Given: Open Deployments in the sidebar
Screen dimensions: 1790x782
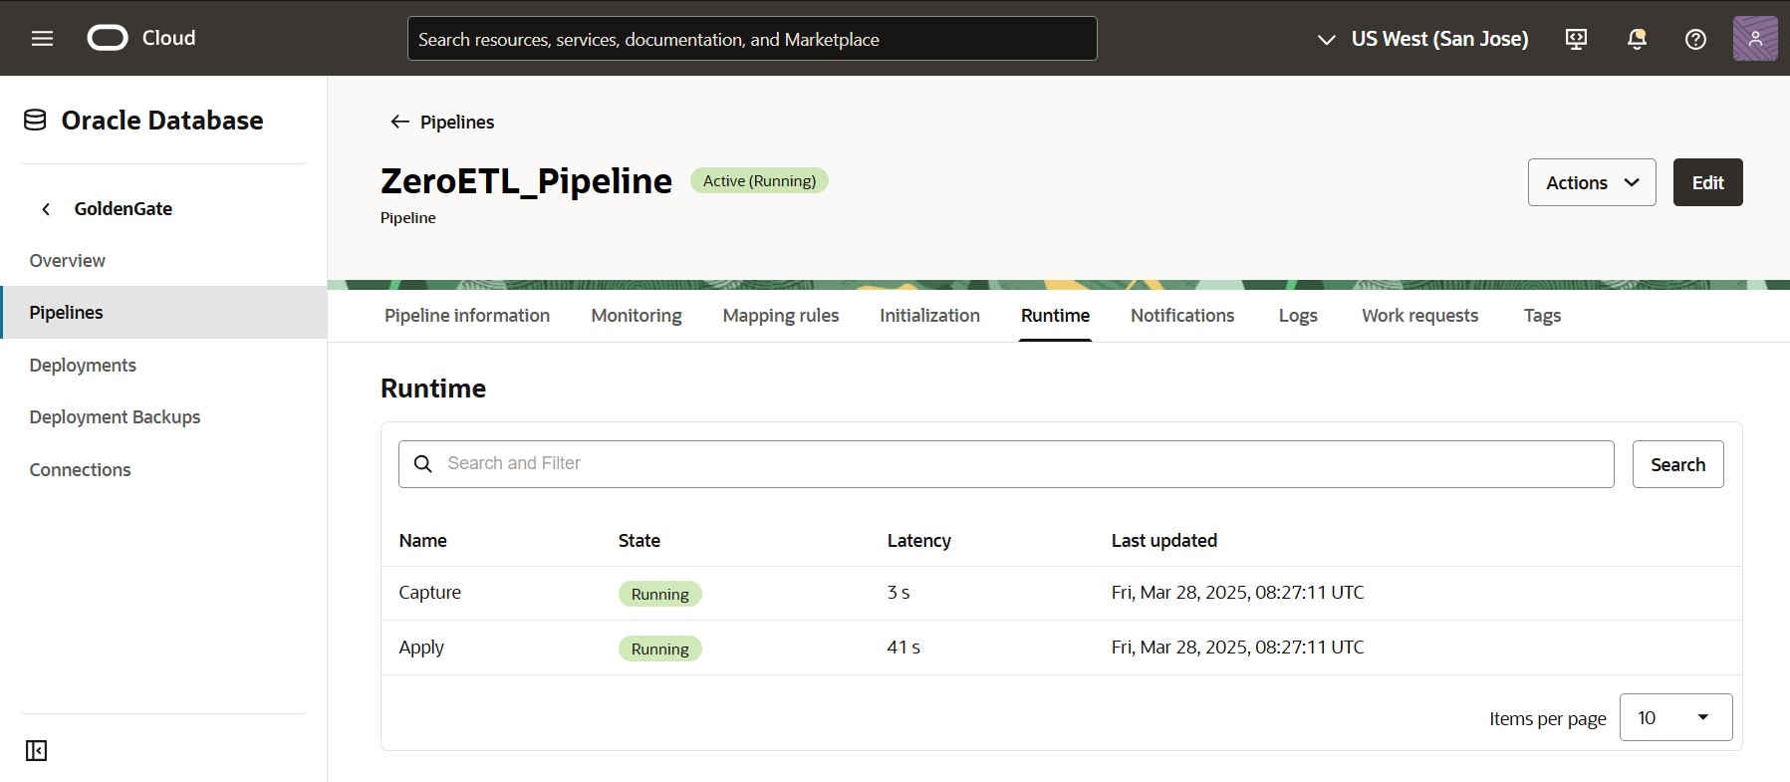Looking at the screenshot, I should click(x=83, y=366).
